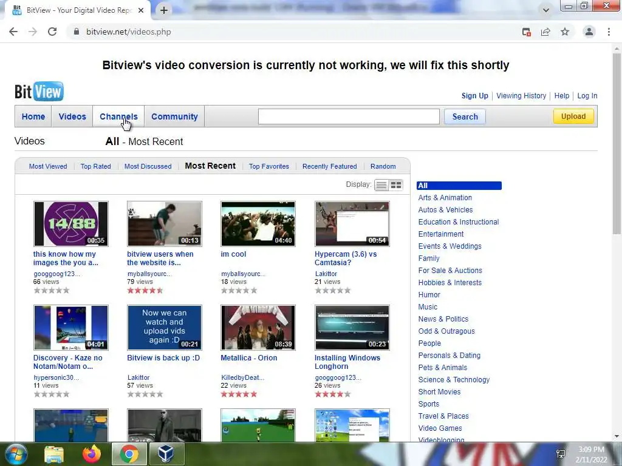Select Music category
The width and height of the screenshot is (622, 466).
tap(428, 307)
